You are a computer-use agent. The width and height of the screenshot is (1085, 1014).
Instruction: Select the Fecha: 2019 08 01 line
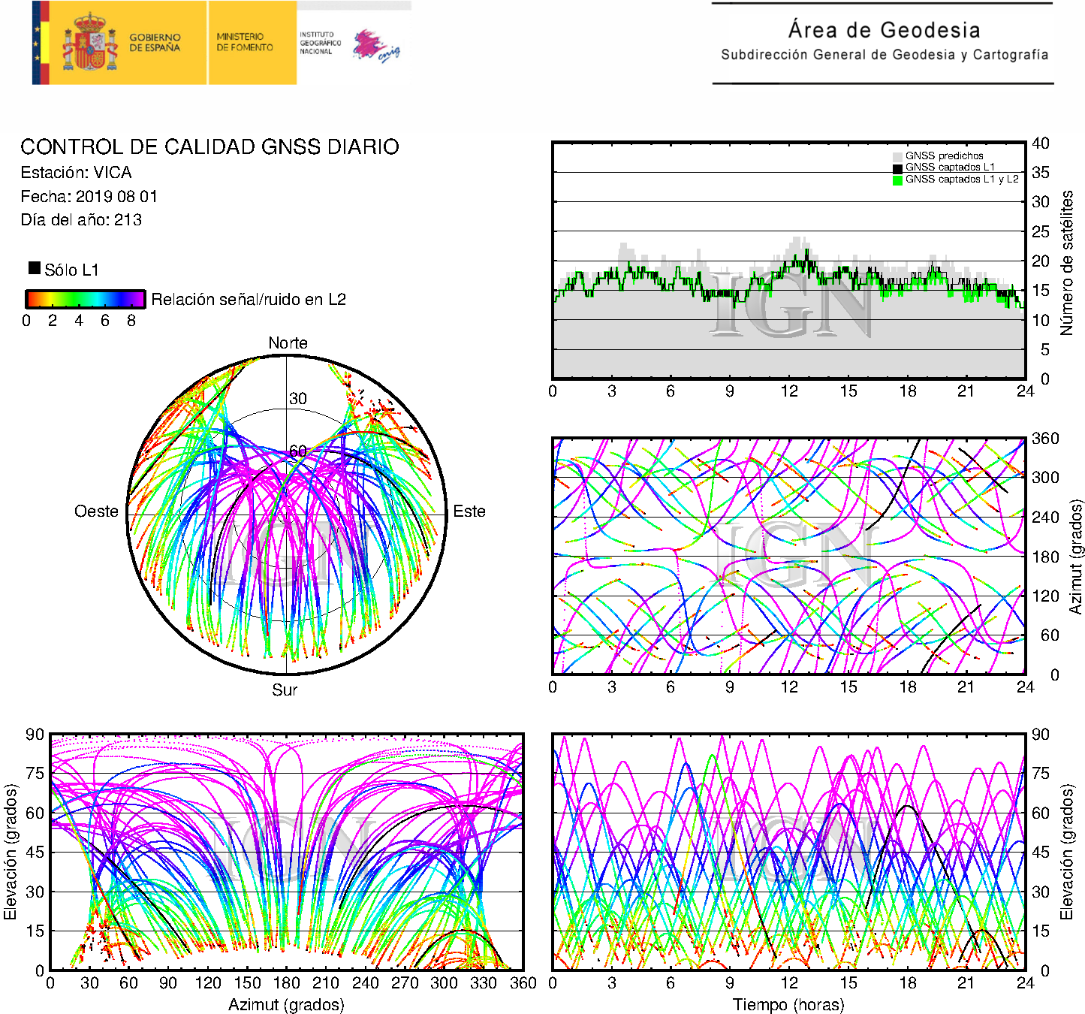click(89, 197)
